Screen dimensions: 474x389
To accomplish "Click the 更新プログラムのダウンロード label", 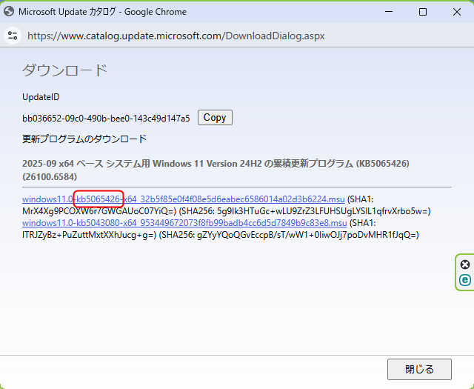I will [x=84, y=139].
